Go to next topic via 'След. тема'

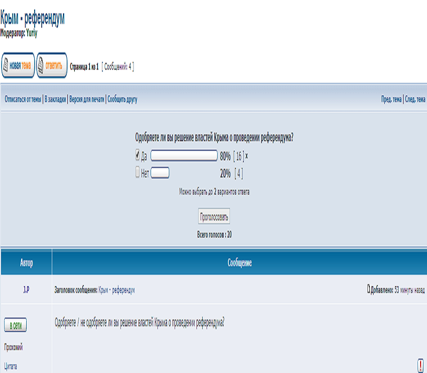pos(415,100)
